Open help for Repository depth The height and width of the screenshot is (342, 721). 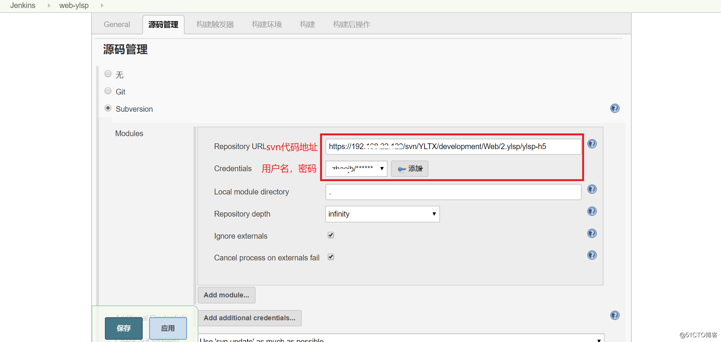(592, 211)
